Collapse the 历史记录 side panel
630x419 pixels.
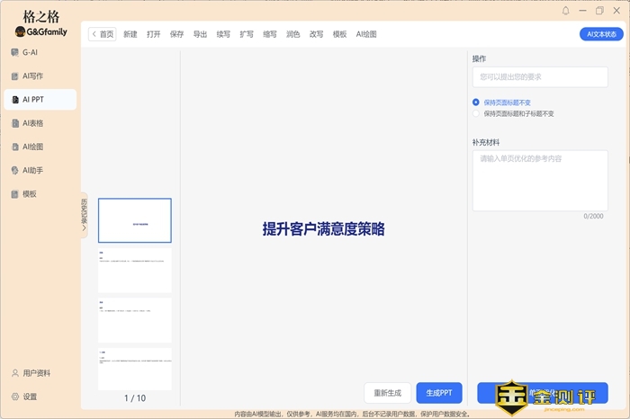coord(85,216)
